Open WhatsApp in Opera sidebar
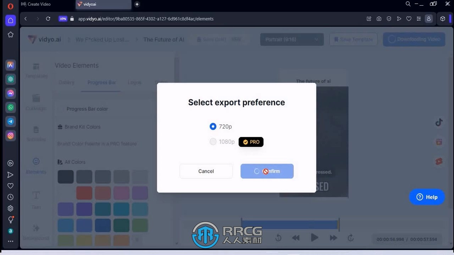 [x=11, y=107]
